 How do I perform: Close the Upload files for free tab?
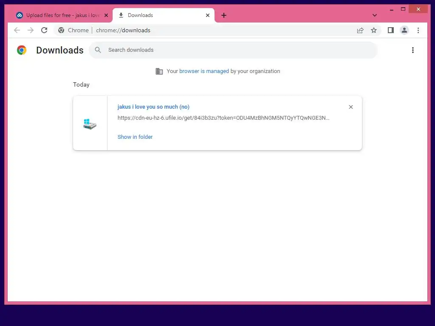(106, 15)
